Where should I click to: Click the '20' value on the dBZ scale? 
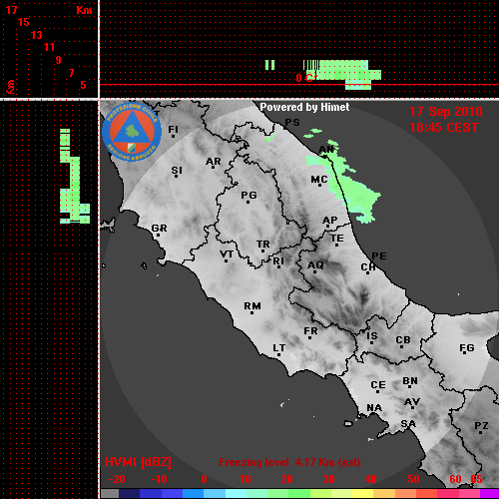tap(286, 479)
